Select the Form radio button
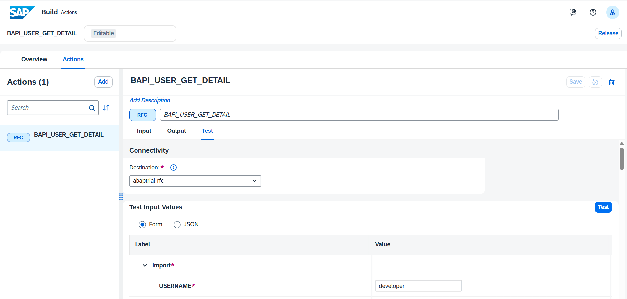627x299 pixels. [x=142, y=224]
